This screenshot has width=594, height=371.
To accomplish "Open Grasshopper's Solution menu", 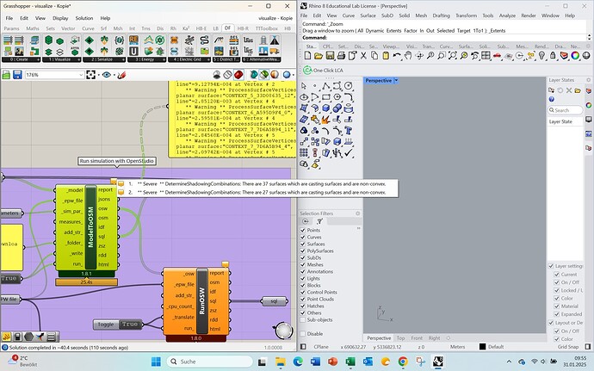I will pyautogui.click(x=84, y=18).
